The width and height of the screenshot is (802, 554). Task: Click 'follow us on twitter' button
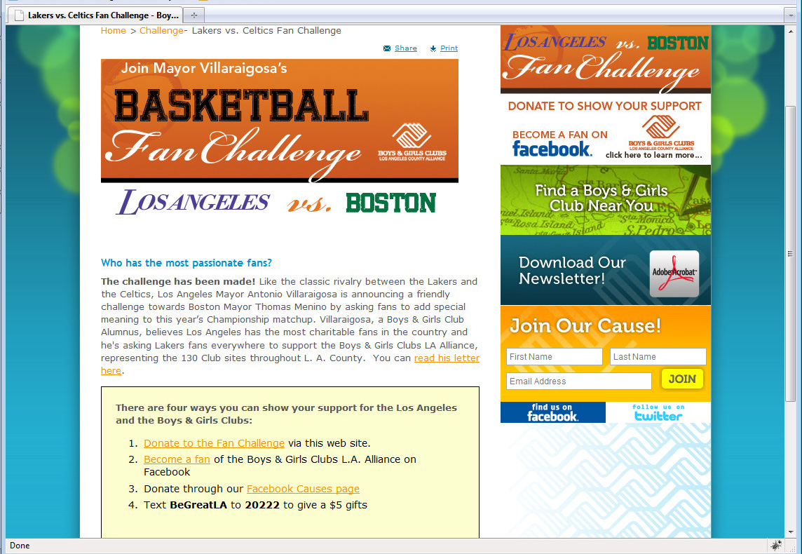(658, 412)
